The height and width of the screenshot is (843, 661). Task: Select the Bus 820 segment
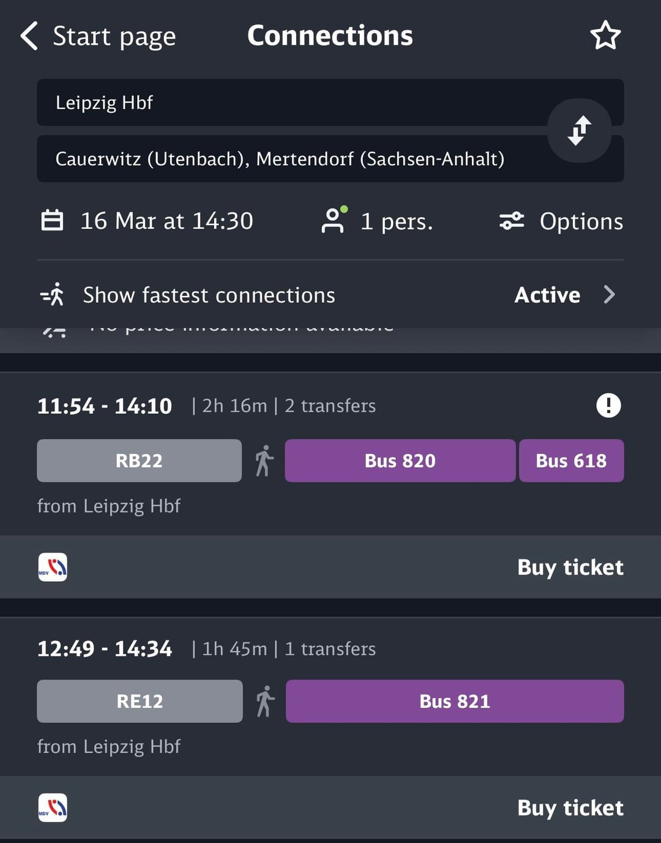tap(400, 461)
